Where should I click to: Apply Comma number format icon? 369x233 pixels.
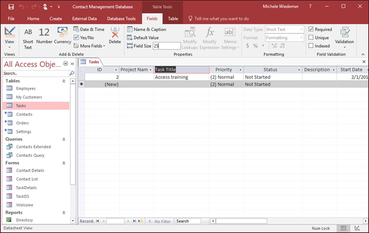point(263,46)
